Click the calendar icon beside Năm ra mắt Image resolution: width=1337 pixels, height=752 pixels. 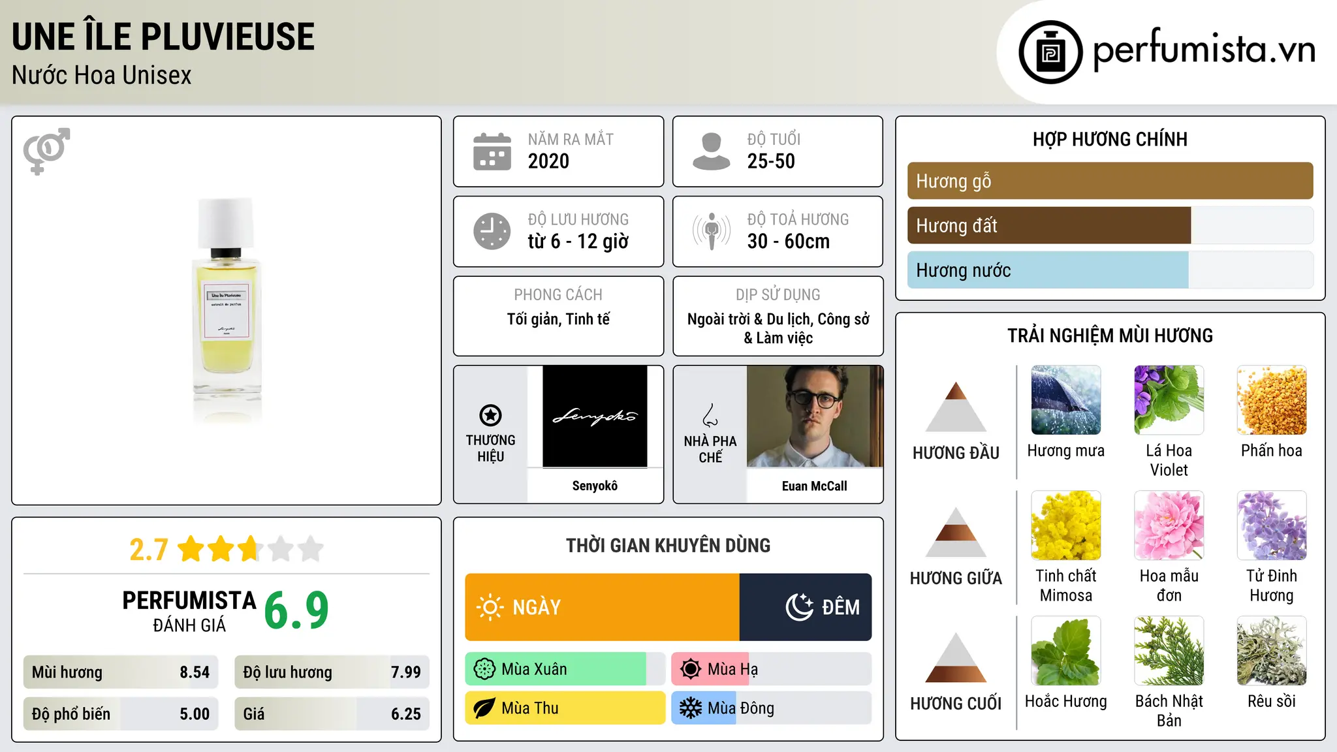[x=492, y=151]
